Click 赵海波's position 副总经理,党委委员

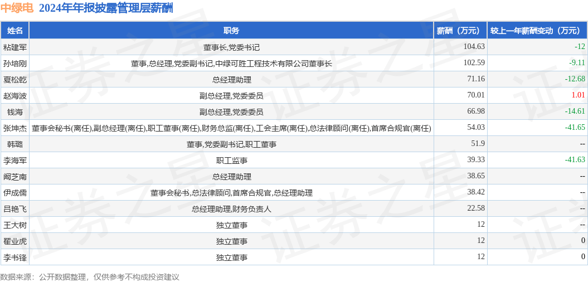(x=231, y=96)
